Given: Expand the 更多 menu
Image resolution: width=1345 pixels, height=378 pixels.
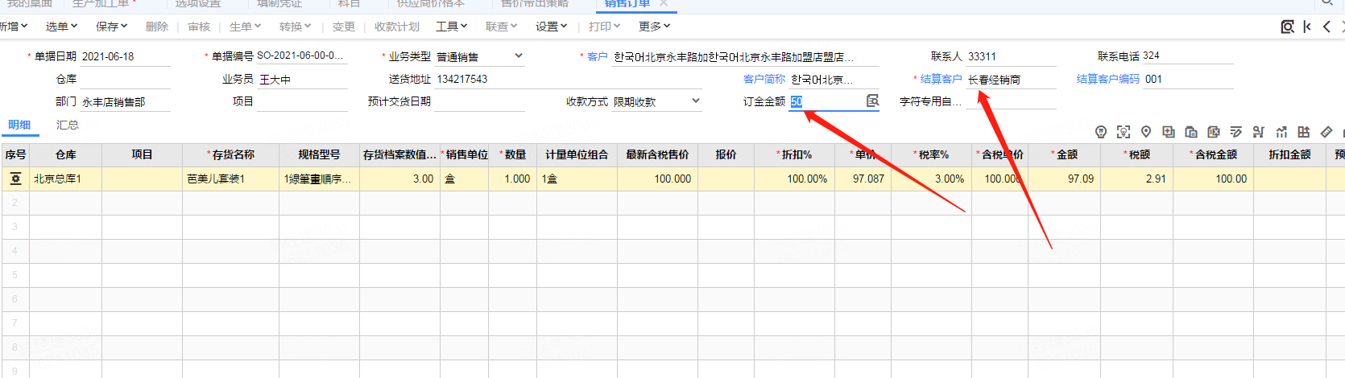Looking at the screenshot, I should coord(655,27).
